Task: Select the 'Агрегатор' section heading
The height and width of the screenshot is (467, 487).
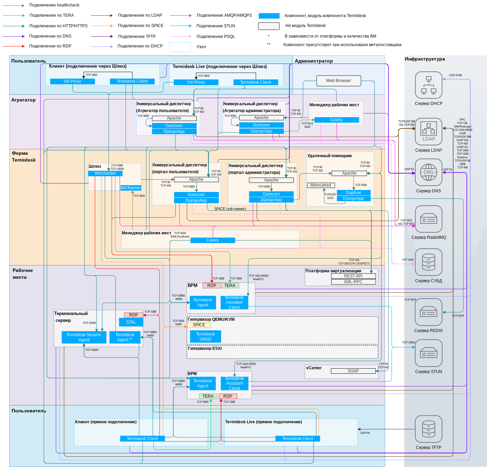Action: 24,100
